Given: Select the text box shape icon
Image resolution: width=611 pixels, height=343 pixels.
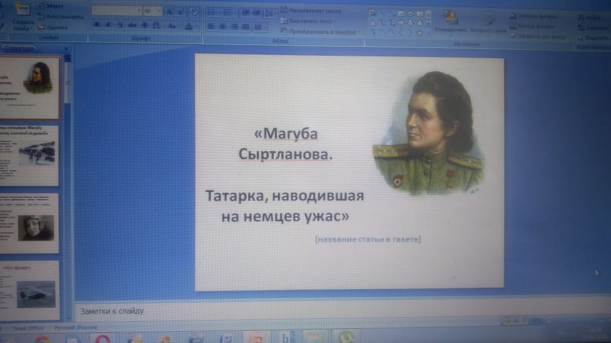Looking at the screenshot, I should [373, 13].
